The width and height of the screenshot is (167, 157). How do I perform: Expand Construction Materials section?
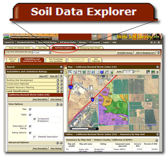[x=61, y=84]
